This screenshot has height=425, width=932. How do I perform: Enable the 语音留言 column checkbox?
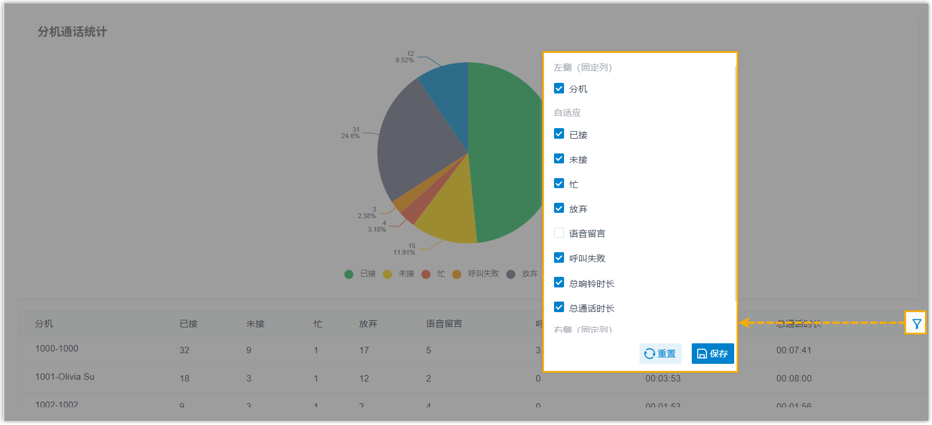(559, 233)
